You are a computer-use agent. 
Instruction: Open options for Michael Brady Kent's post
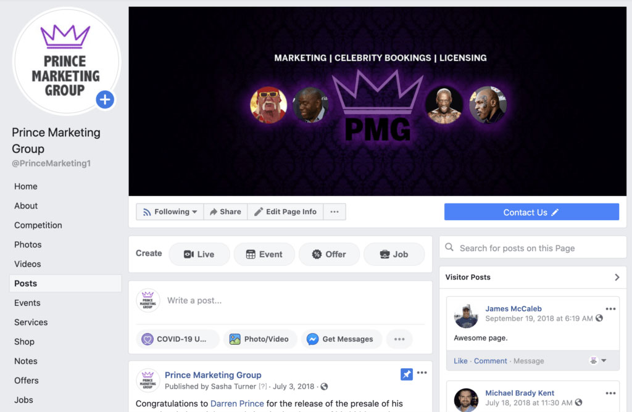coord(610,393)
